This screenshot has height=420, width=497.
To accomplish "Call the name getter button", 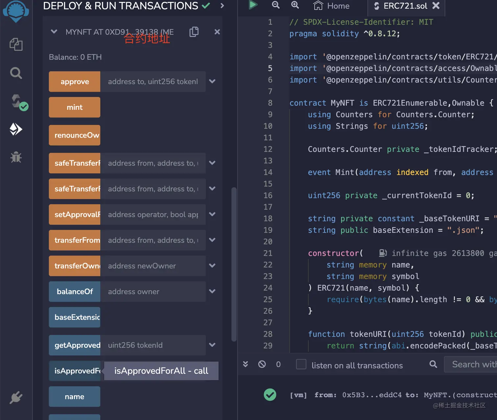I will [x=75, y=396].
